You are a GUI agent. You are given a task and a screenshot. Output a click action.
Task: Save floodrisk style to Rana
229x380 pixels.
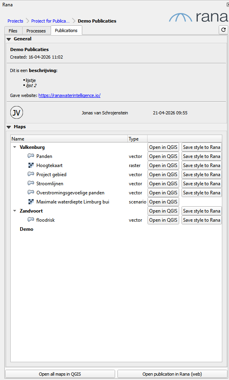[202, 220]
